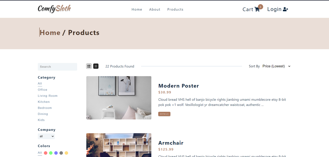Viewport: 329px width, 157px height.
Task: Filter by Living Room category
Action: 48,96
